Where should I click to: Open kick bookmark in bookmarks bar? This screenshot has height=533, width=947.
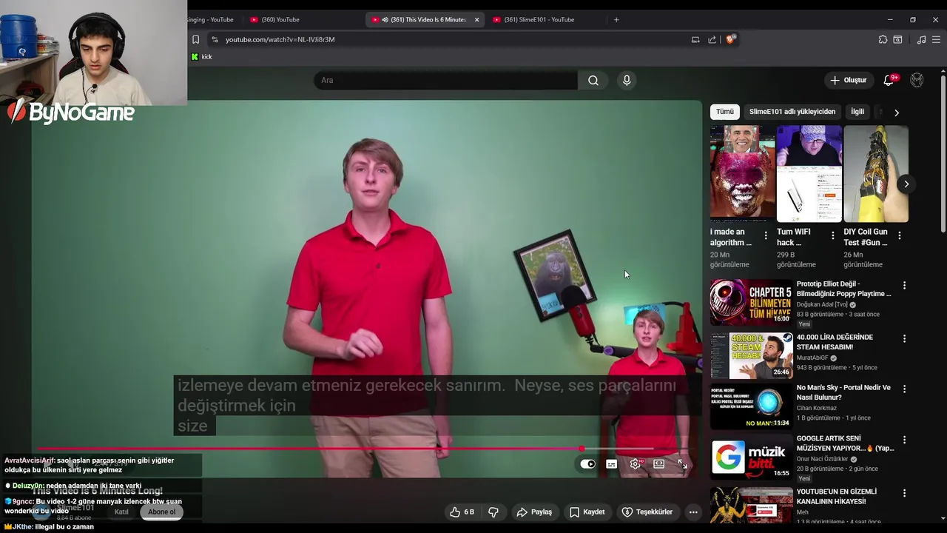(x=201, y=56)
